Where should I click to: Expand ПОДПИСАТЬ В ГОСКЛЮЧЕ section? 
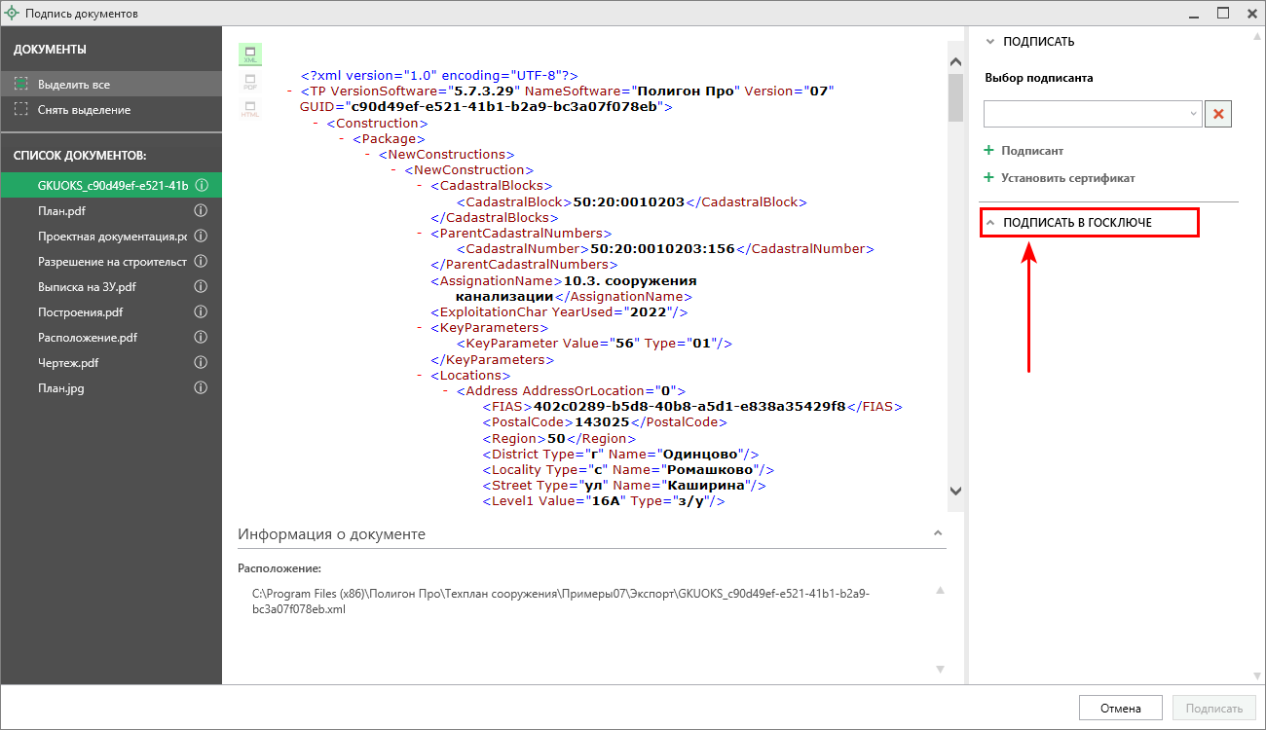(1077, 223)
